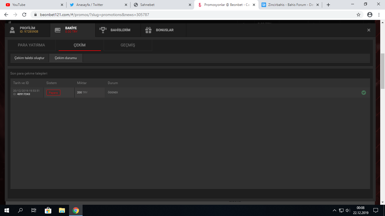Switch to Geçmiş tab
The height and width of the screenshot is (216, 385).
click(128, 45)
